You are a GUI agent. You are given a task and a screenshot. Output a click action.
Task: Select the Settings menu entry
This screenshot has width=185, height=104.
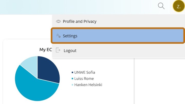coord(70,36)
